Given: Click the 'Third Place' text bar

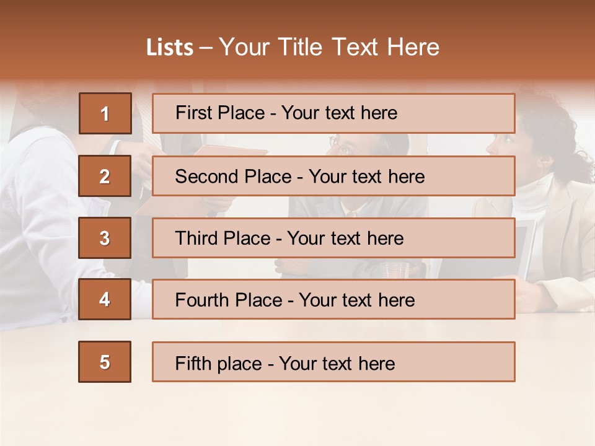Looking at the screenshot, I should point(333,238).
